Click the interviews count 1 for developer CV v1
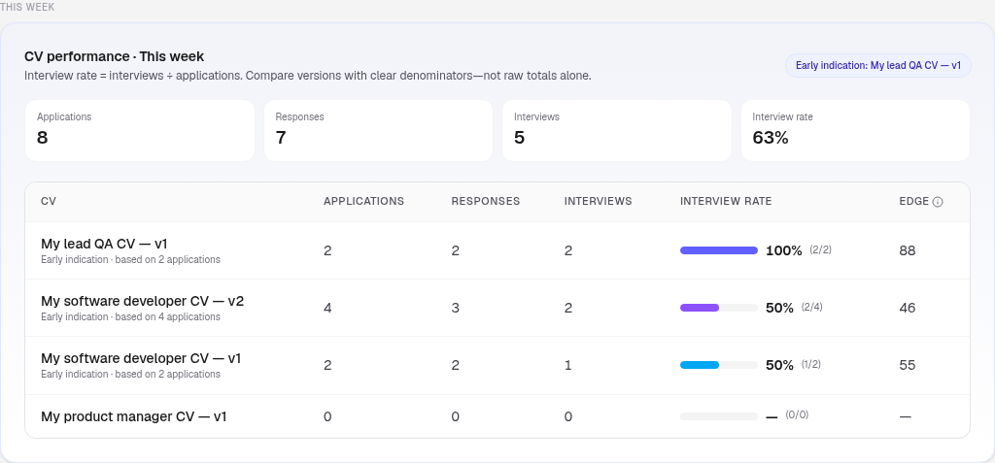 click(567, 365)
